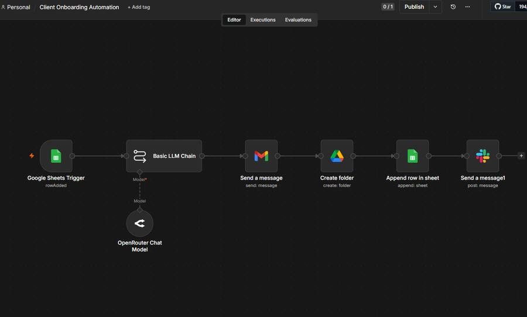Click the Gmail Send a message output connector
This screenshot has height=317, width=527.
(x=278, y=156)
